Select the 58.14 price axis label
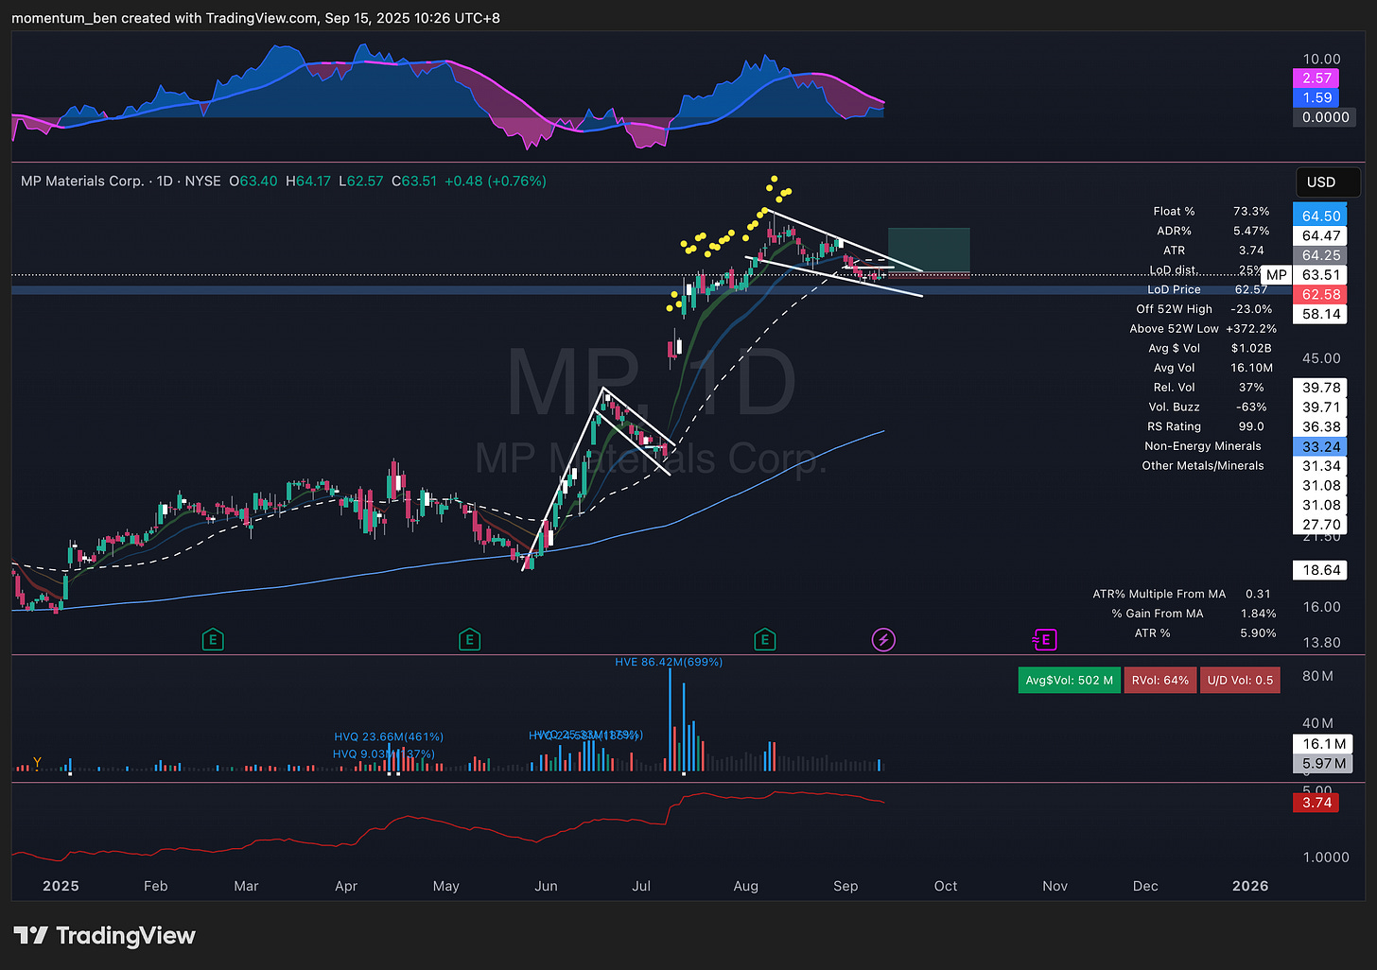Viewport: 1377px width, 970px height. click(x=1320, y=314)
